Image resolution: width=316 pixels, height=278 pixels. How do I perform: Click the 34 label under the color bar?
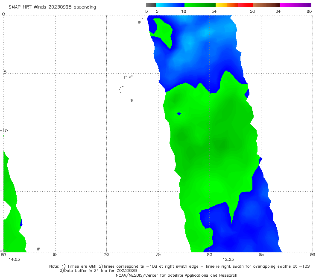[214, 12]
